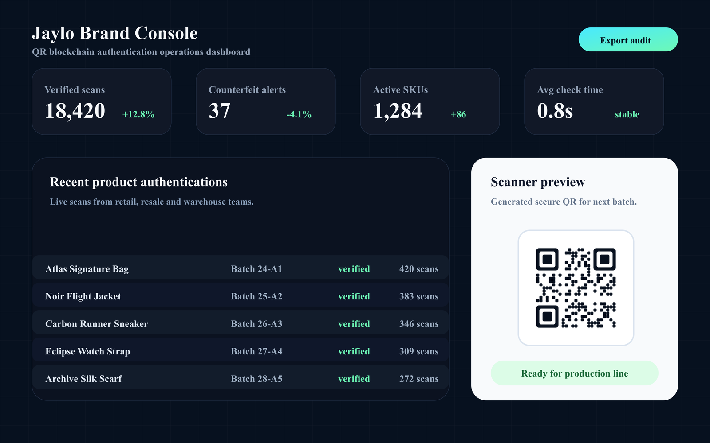The image size is (710, 443).
Task: Click the 420 scans count
Action: click(x=419, y=269)
